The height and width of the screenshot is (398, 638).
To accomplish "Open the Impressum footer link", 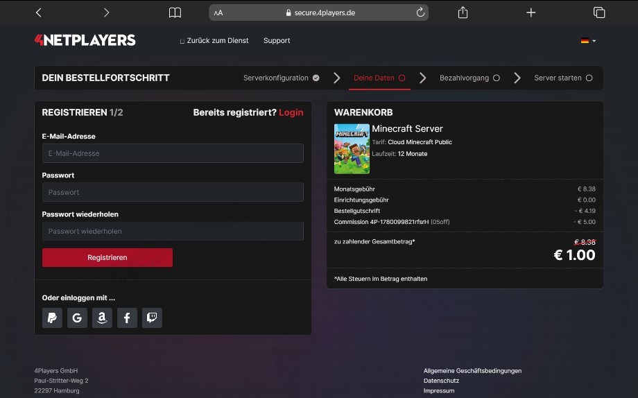I will click(438, 390).
